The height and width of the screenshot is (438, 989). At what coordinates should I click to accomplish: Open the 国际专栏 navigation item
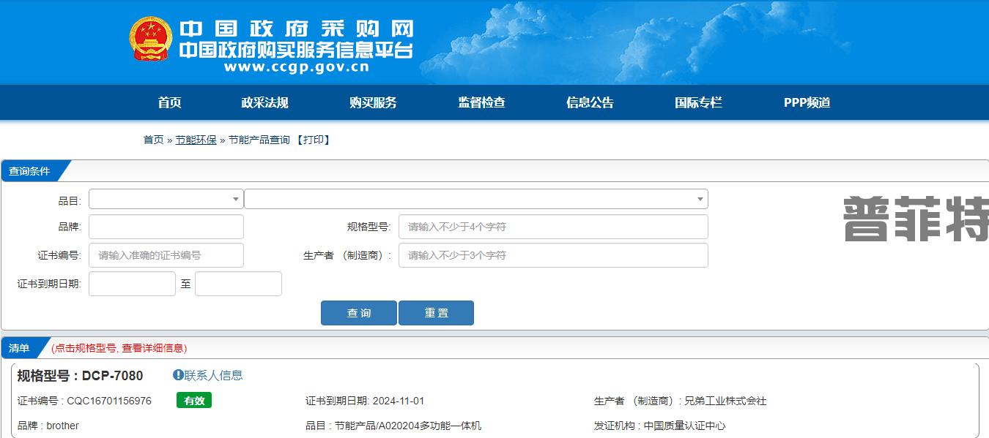pyautogui.click(x=698, y=102)
